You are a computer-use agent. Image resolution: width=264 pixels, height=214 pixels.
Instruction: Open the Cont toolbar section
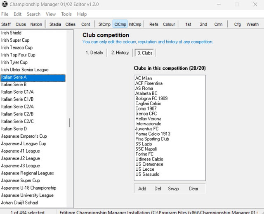(86, 24)
